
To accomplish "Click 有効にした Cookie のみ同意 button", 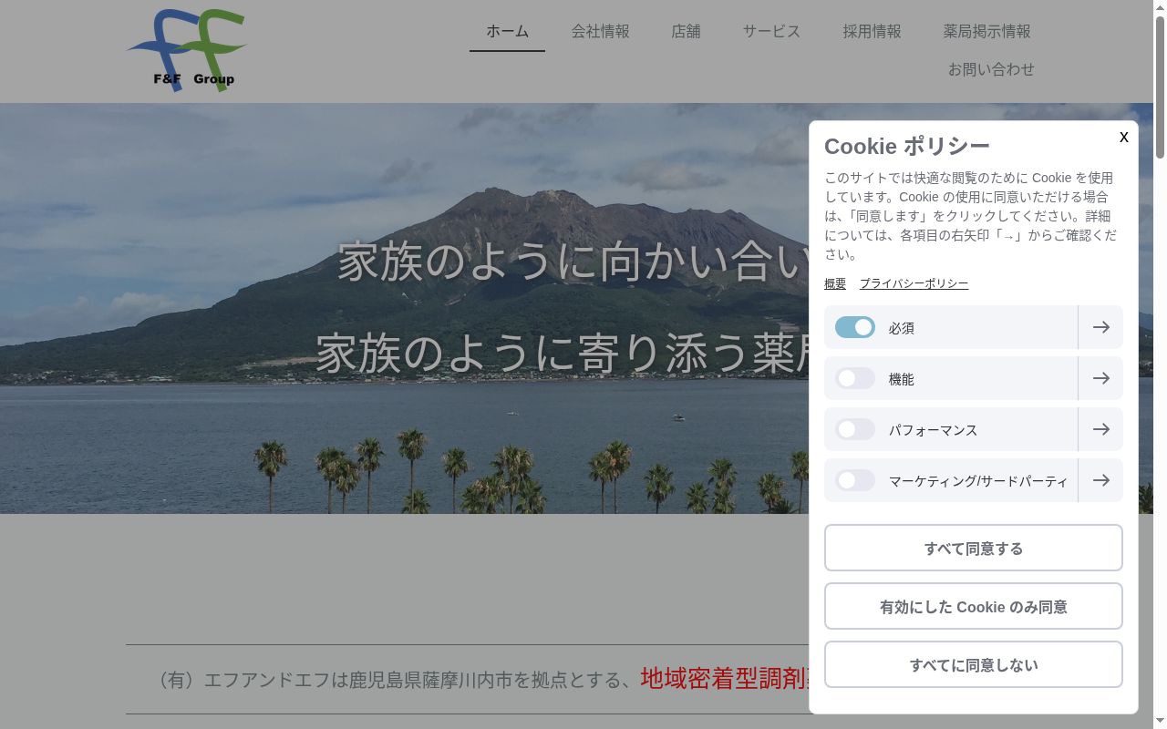I will pos(974,606).
